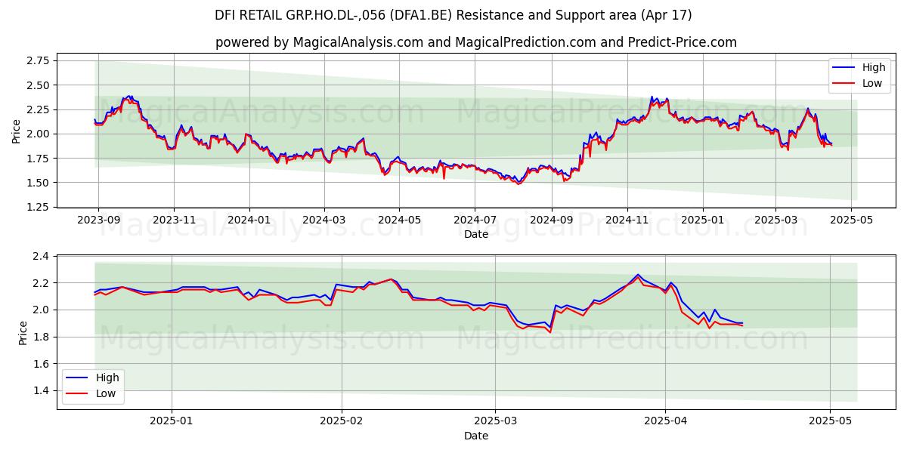Image resolution: width=907 pixels, height=453 pixels.
Task: Click 'High' in the top chart legend
Action: (874, 68)
